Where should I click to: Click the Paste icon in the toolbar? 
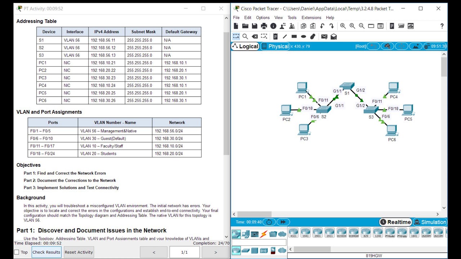(313, 26)
